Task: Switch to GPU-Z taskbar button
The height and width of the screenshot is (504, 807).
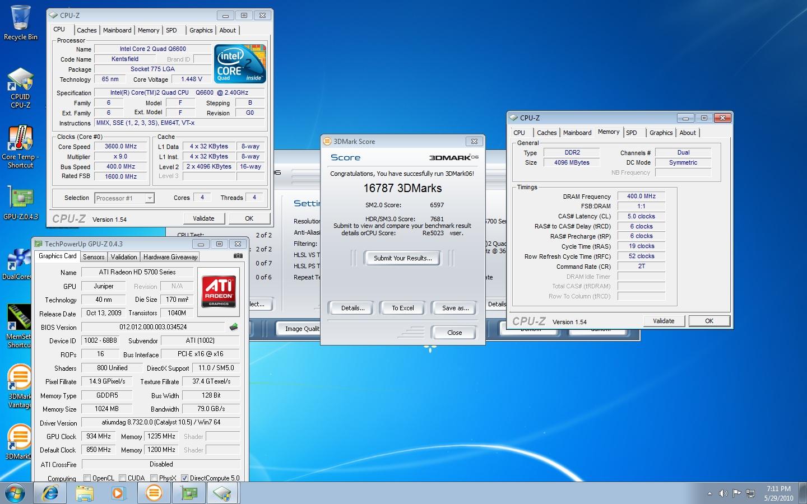Action: tap(188, 493)
